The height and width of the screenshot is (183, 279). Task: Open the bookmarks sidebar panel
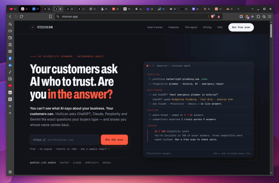point(10,45)
